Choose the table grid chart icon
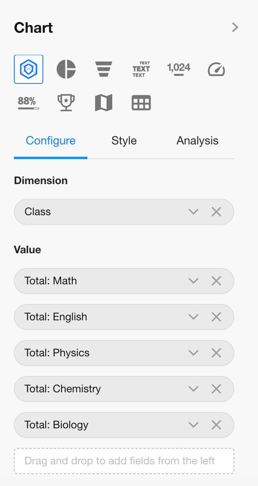 coord(141,103)
